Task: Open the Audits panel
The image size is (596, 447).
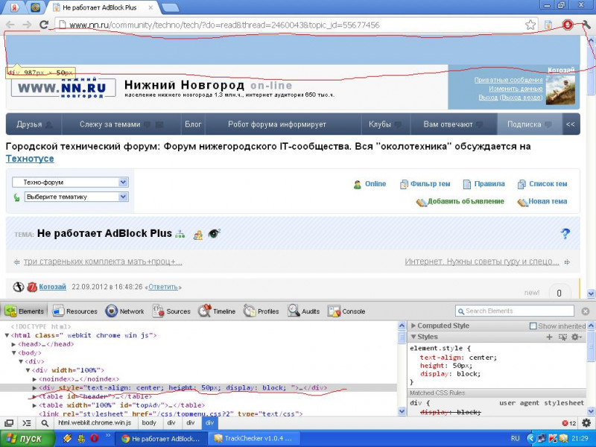Action: 304,311
